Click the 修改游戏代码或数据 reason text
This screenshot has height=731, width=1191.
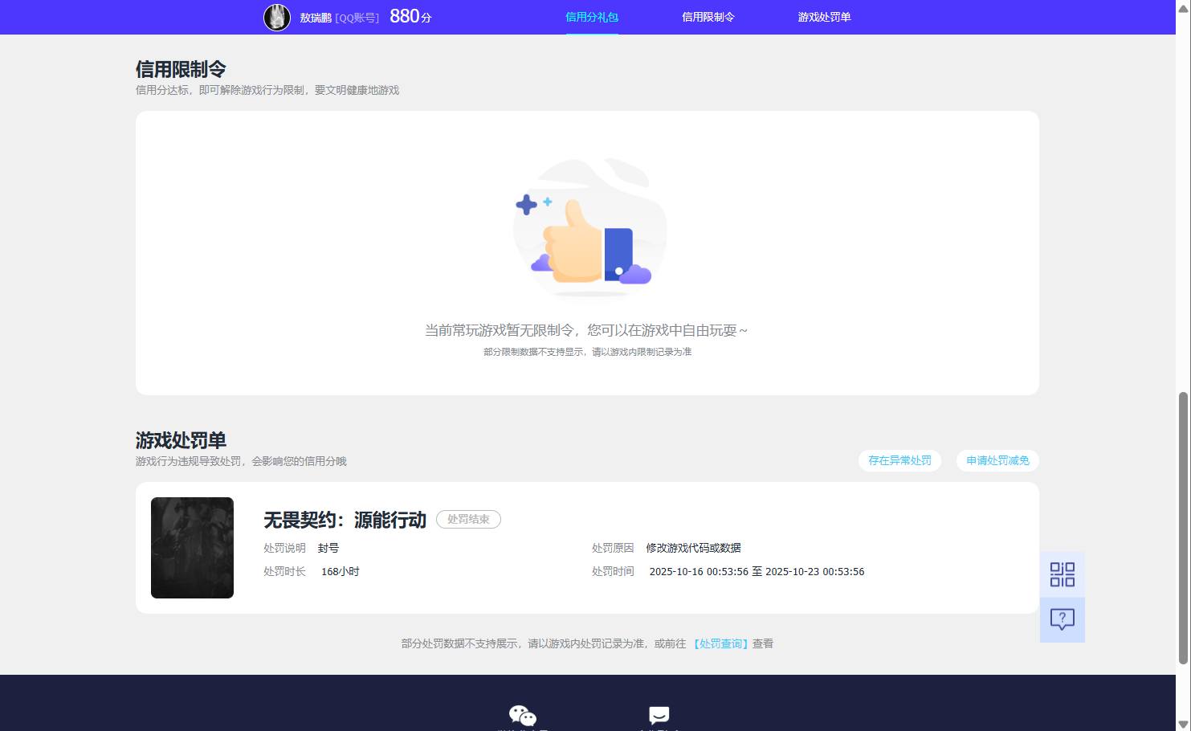tap(693, 548)
